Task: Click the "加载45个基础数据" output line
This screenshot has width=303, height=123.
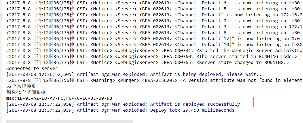Action: [x=26, y=92]
